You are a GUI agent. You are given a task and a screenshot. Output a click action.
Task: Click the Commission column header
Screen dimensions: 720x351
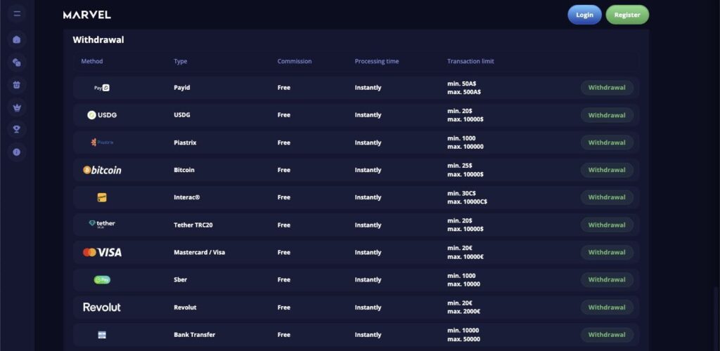[x=293, y=61]
